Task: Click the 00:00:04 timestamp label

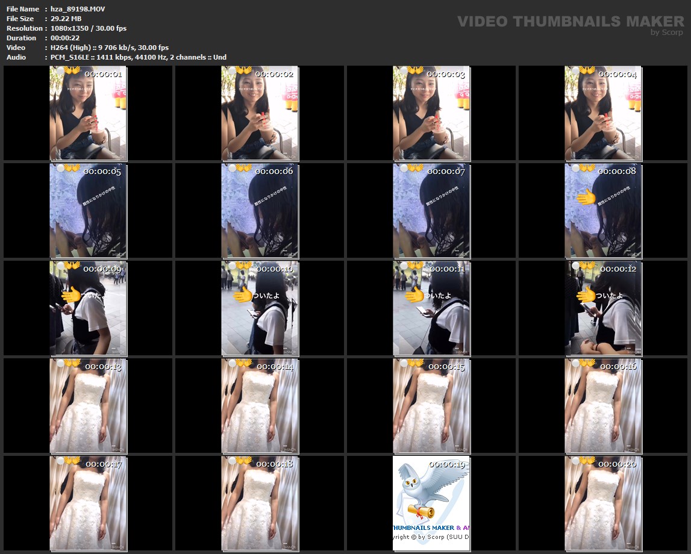Action: tap(618, 74)
